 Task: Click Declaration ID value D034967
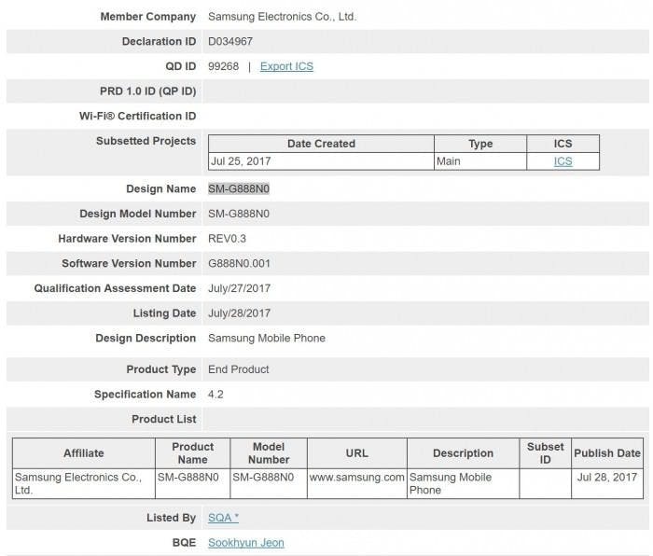[x=230, y=41]
